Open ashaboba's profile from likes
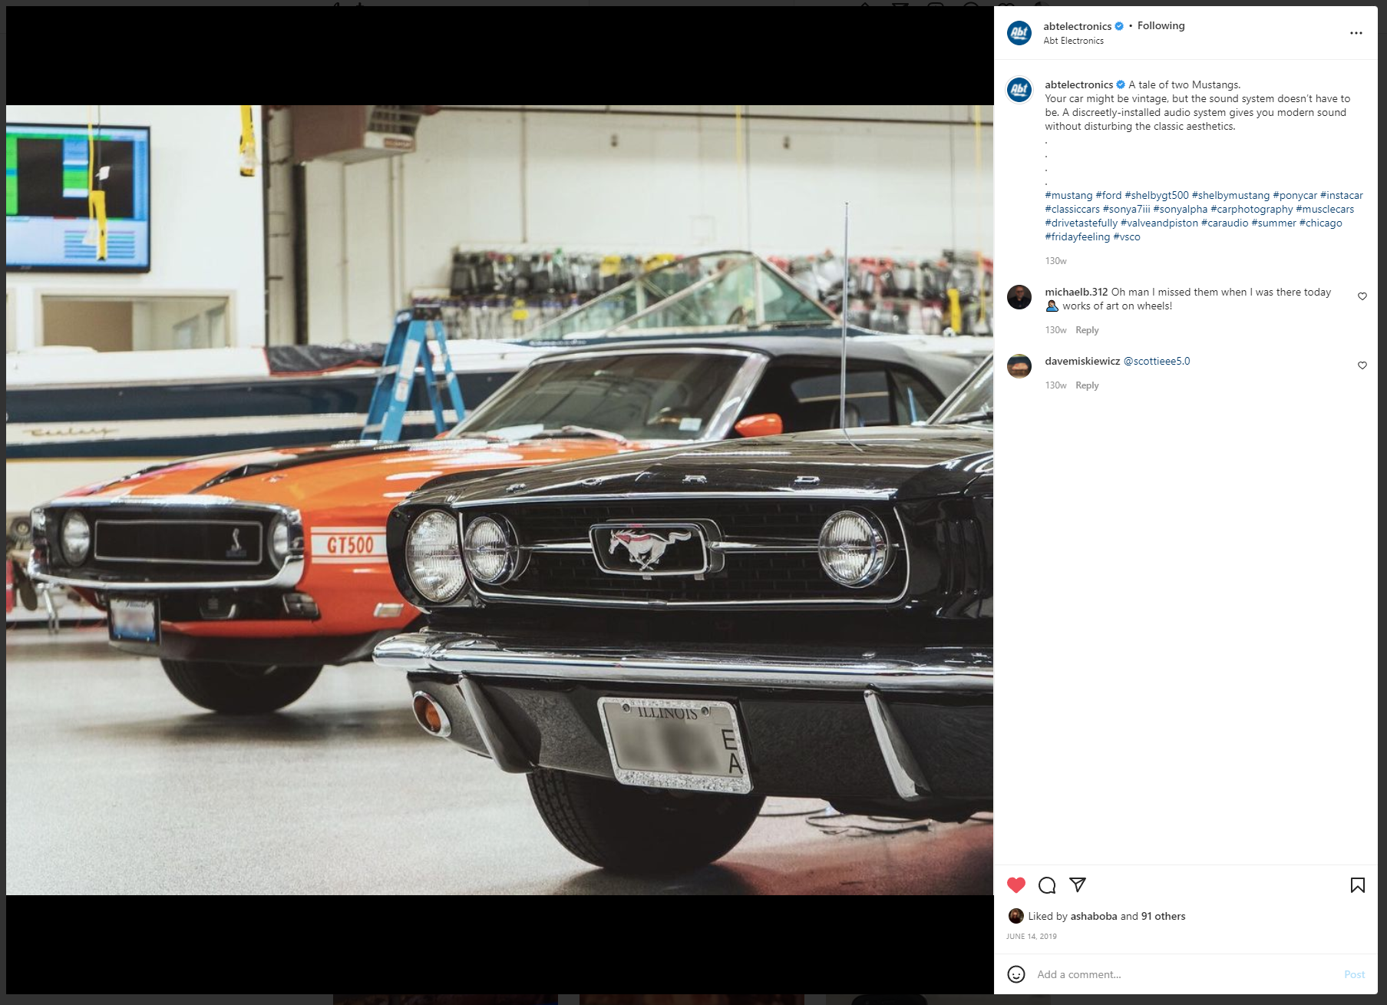Image resolution: width=1387 pixels, height=1005 pixels. [x=1094, y=916]
